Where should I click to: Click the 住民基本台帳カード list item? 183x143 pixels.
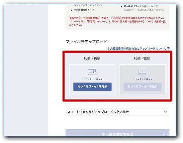point(84,10)
